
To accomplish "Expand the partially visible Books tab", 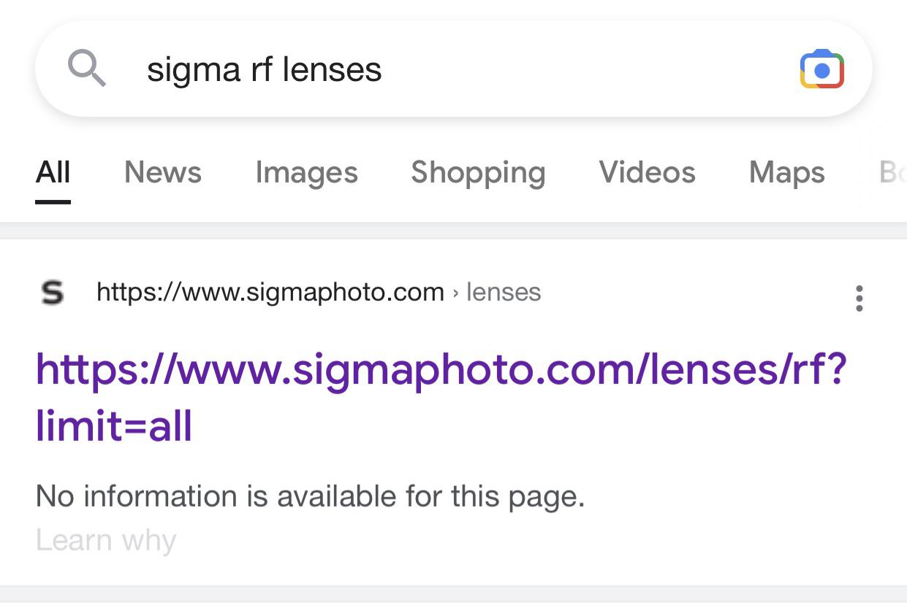I will [x=895, y=172].
